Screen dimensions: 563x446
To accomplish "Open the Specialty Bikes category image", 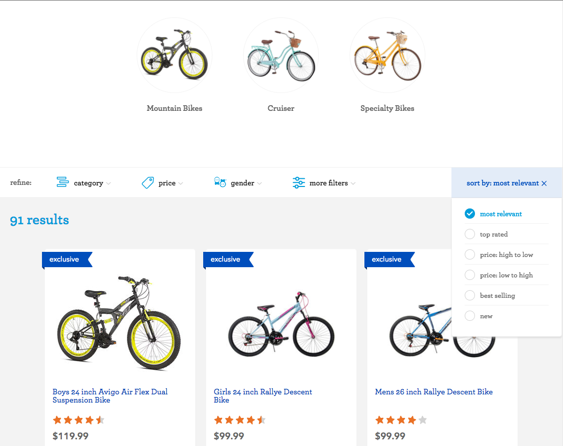I will click(387, 55).
